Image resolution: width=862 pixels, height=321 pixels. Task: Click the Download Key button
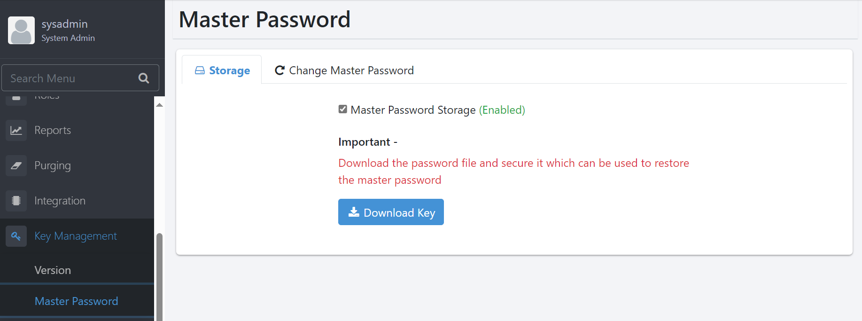pyautogui.click(x=391, y=212)
